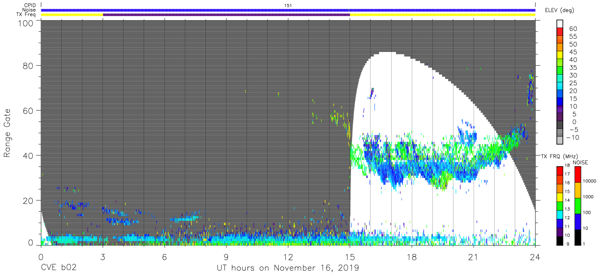Click the red top segment of TX FRQ colorbar
The height and width of the screenshot is (278, 602).
[x=559, y=171]
